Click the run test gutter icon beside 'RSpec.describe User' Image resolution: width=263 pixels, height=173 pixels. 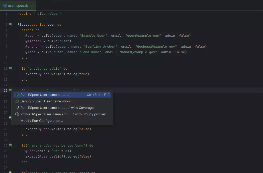coord(10,24)
